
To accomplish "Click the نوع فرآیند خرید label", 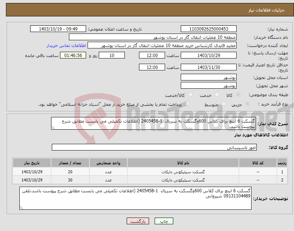I will pos(273,104).
